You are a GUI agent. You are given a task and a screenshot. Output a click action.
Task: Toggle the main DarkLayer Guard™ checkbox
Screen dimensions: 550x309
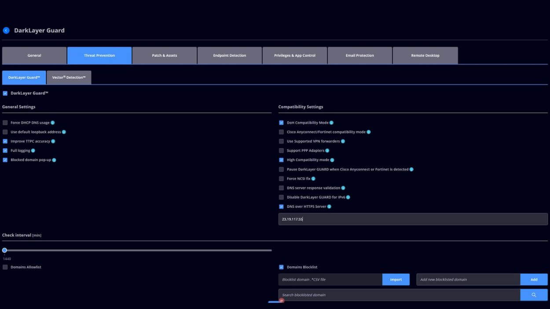tap(5, 93)
